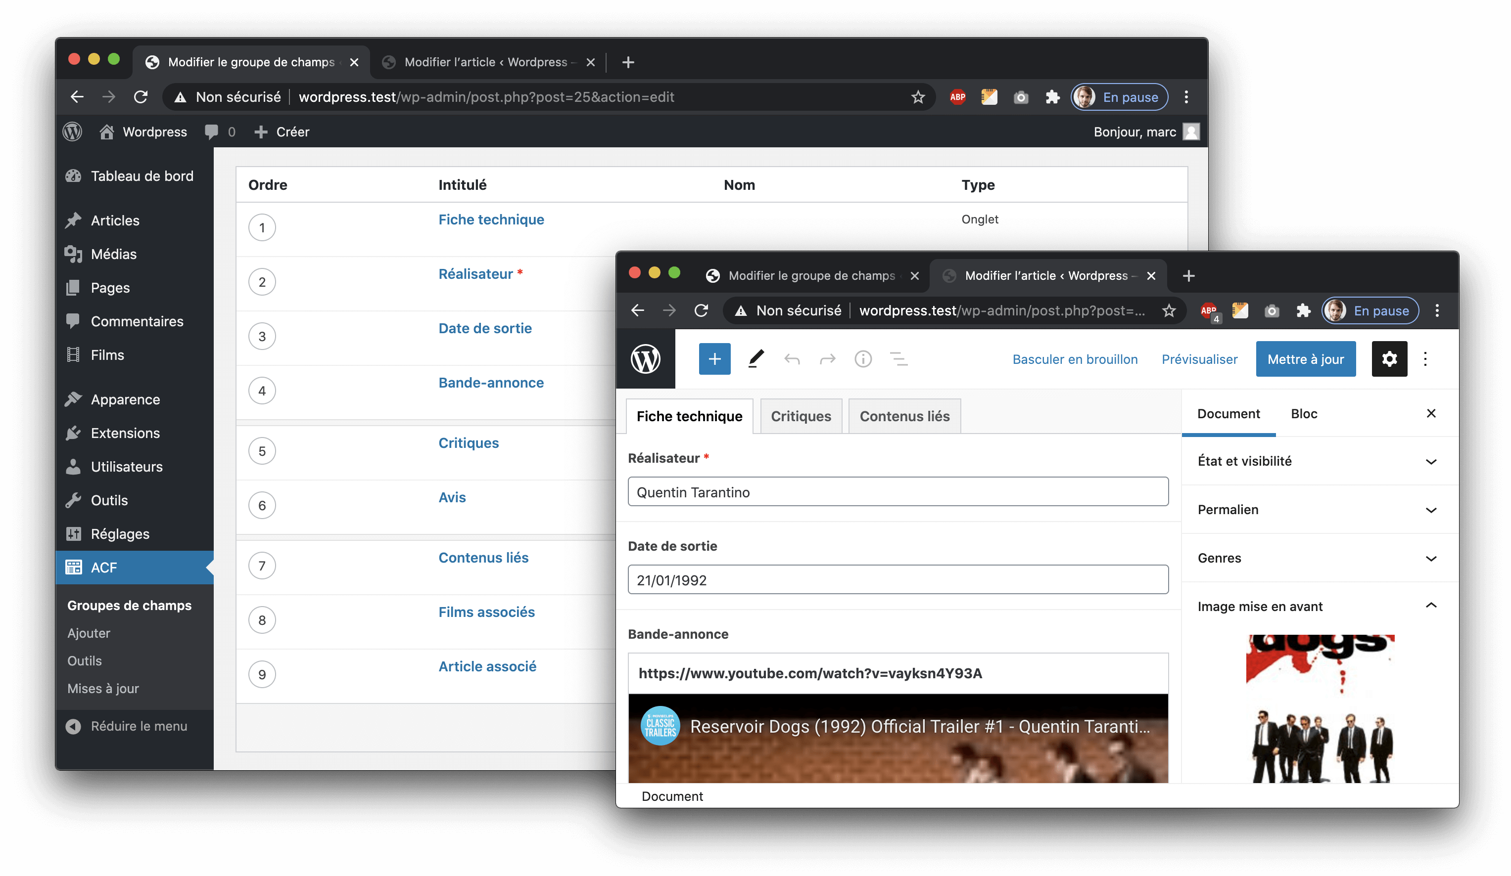The height and width of the screenshot is (876, 1511).
Task: Switch to the Bloc sidebar tab
Action: pyautogui.click(x=1304, y=413)
